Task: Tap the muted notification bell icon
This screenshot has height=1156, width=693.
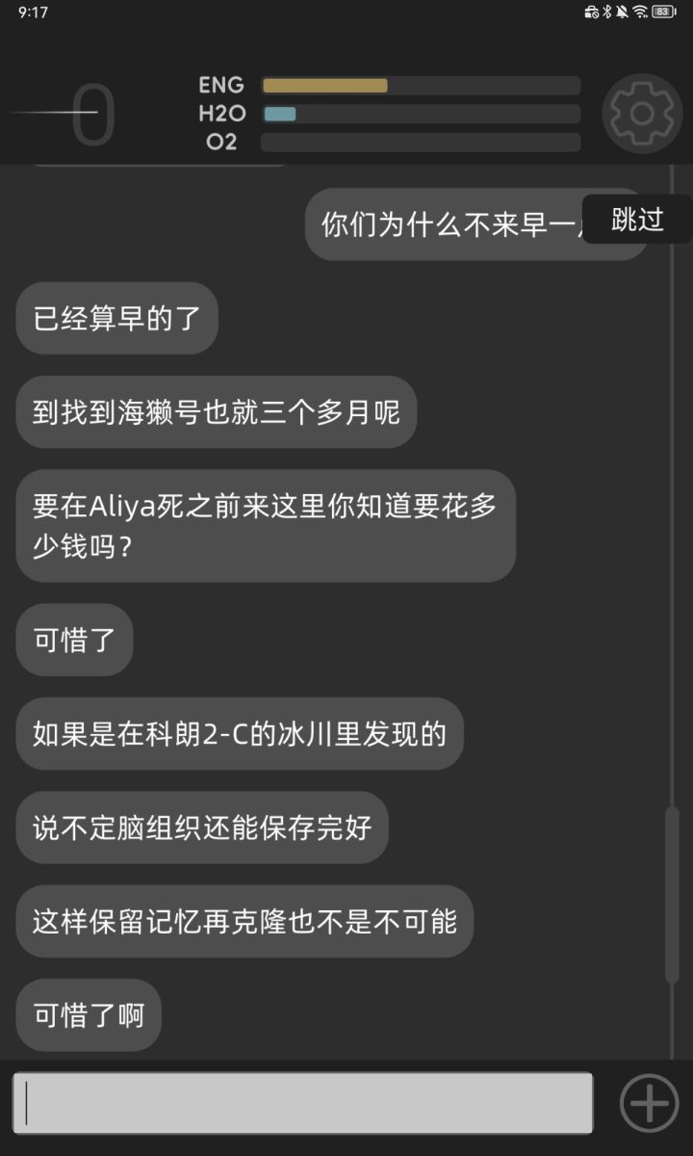Action: pyautogui.click(x=623, y=12)
